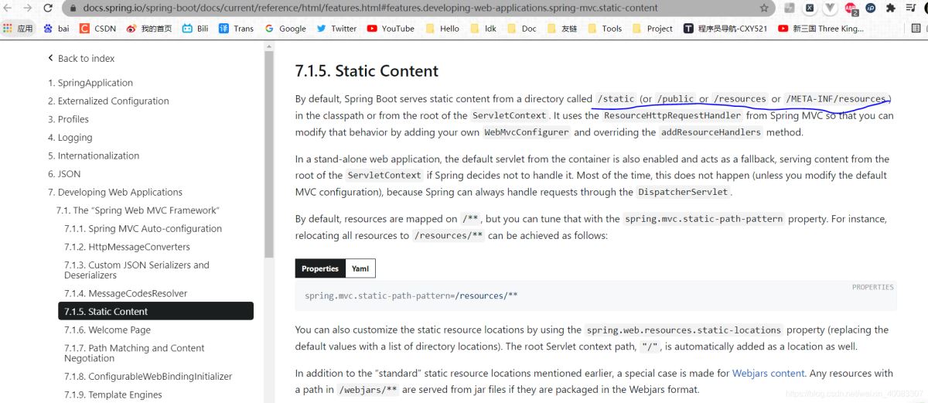Viewport: 928px width, 403px height.
Task: Open the Google bookmark
Action: [285, 29]
